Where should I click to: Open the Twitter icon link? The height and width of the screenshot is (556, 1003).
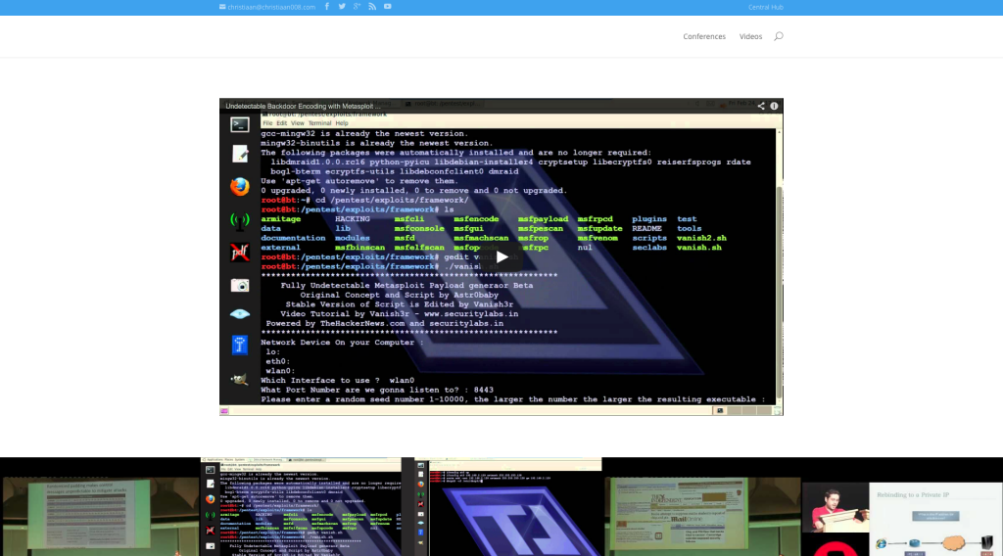342,7
